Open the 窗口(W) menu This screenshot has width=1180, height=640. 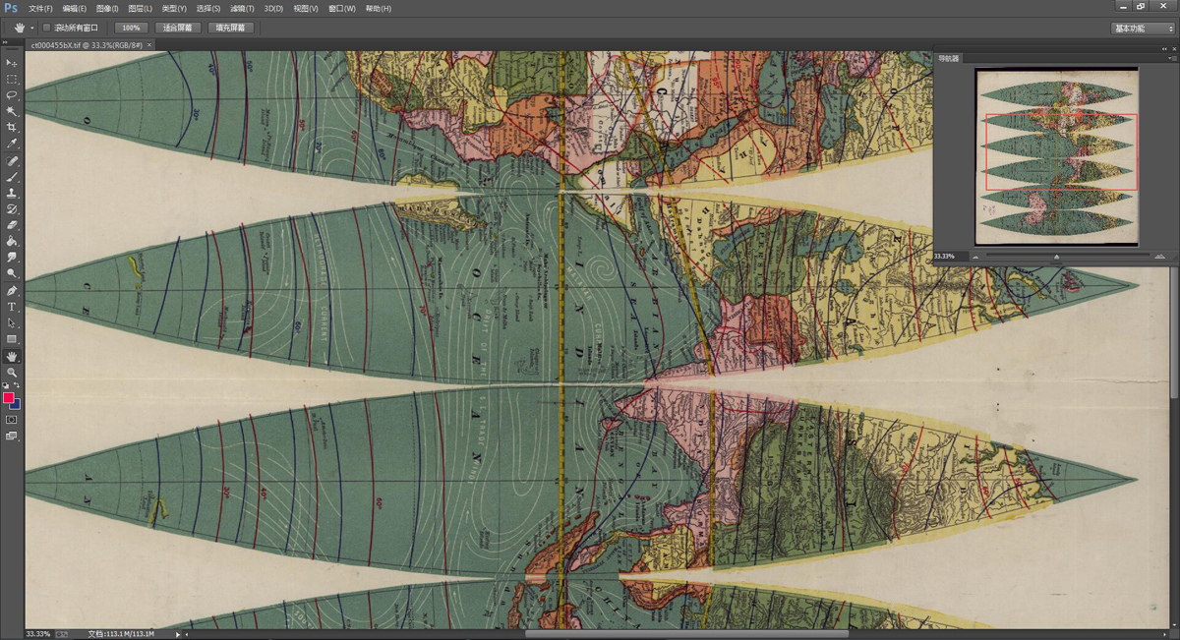click(x=342, y=9)
